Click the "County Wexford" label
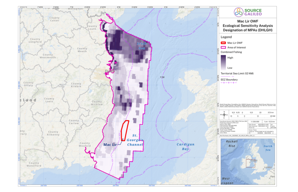 click(x=85, y=145)
